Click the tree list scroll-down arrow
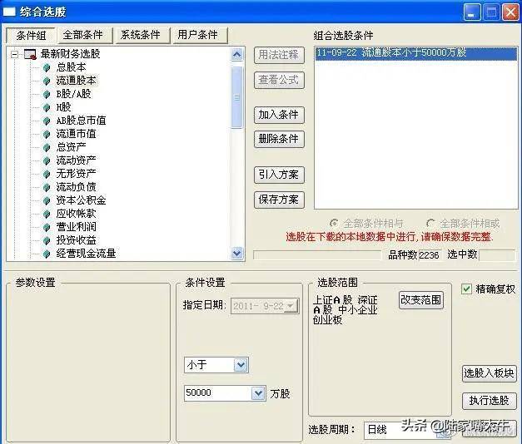The height and width of the screenshot is (444, 522). (236, 254)
